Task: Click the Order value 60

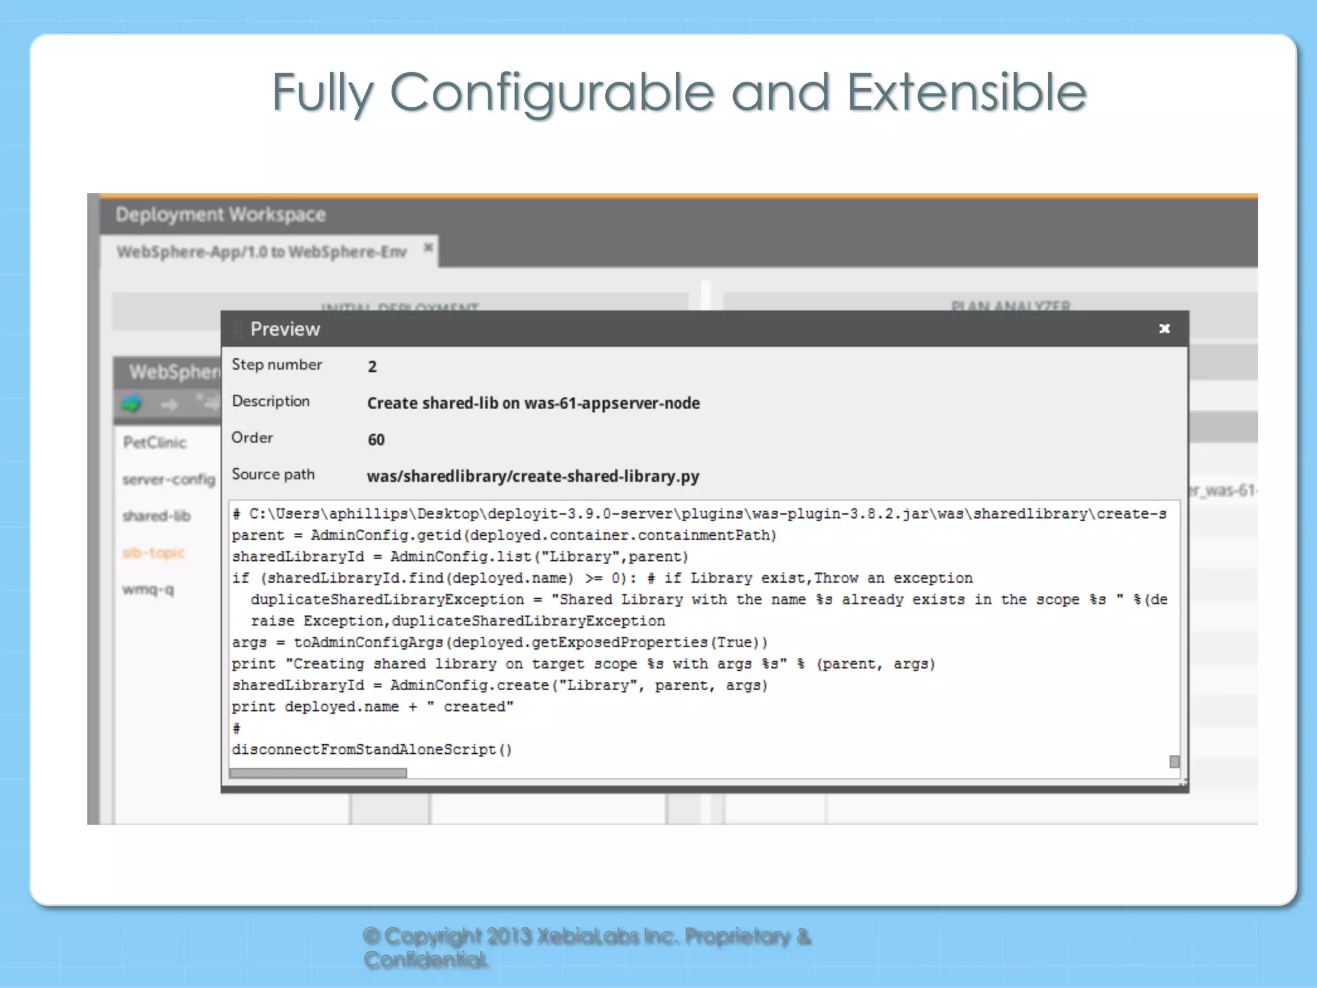Action: point(376,440)
